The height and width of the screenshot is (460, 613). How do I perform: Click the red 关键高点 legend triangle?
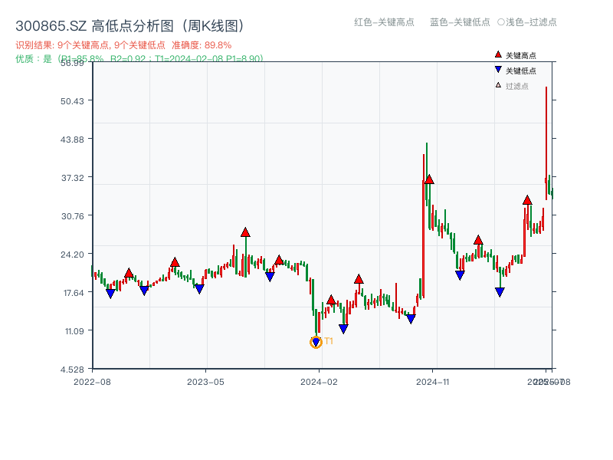[x=498, y=54]
